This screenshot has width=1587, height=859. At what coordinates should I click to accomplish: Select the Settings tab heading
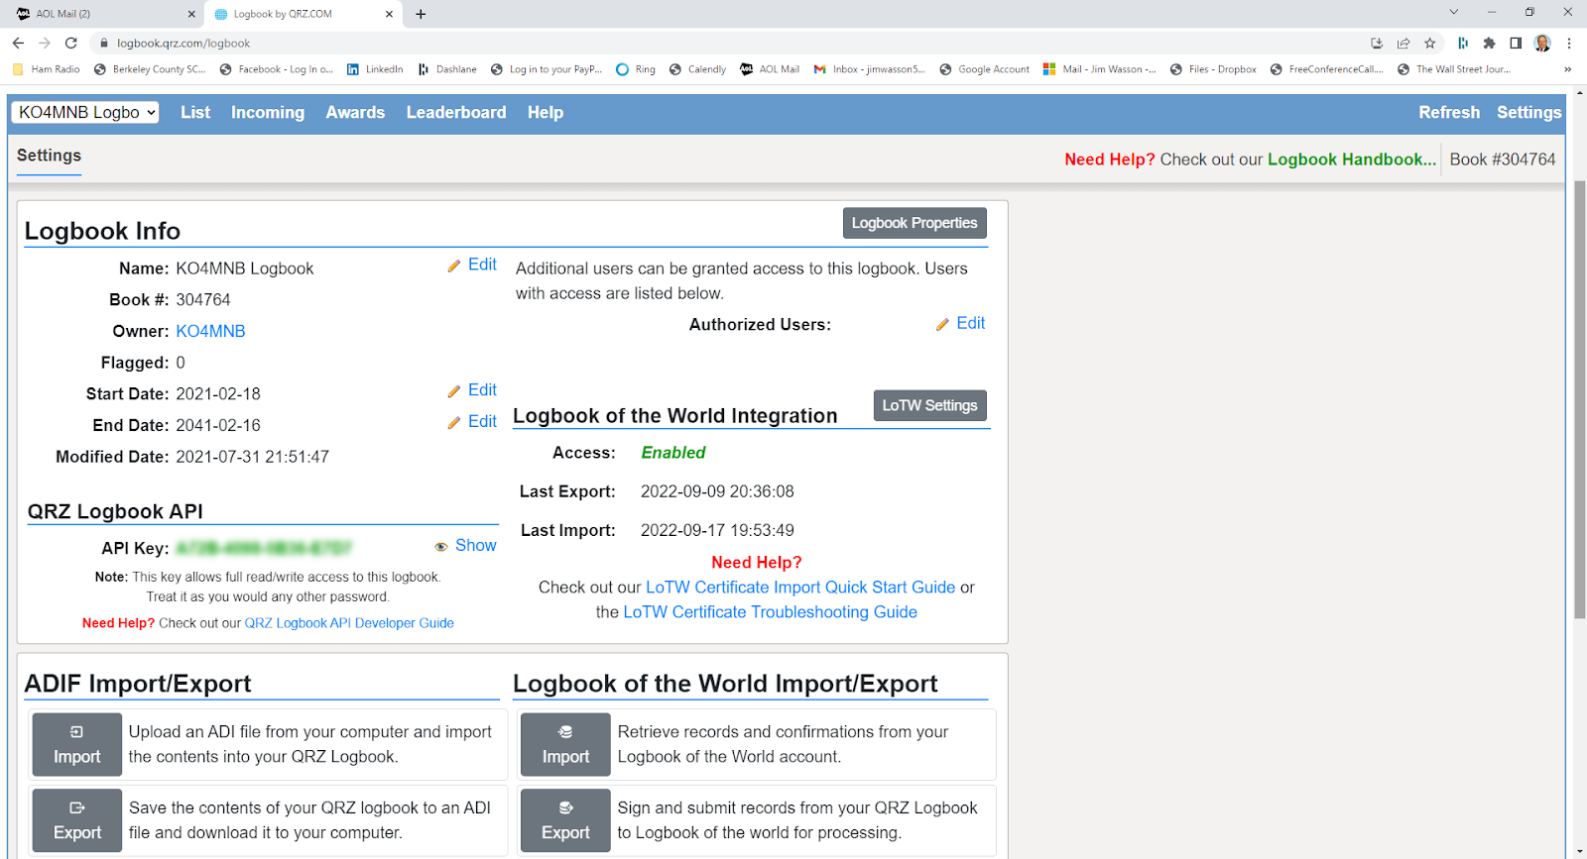click(x=49, y=156)
